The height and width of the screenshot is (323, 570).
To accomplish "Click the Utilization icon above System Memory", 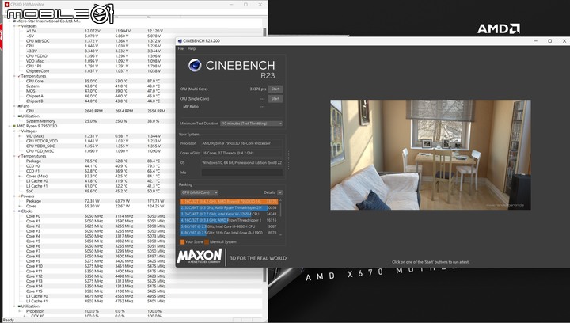I will click(19, 116).
